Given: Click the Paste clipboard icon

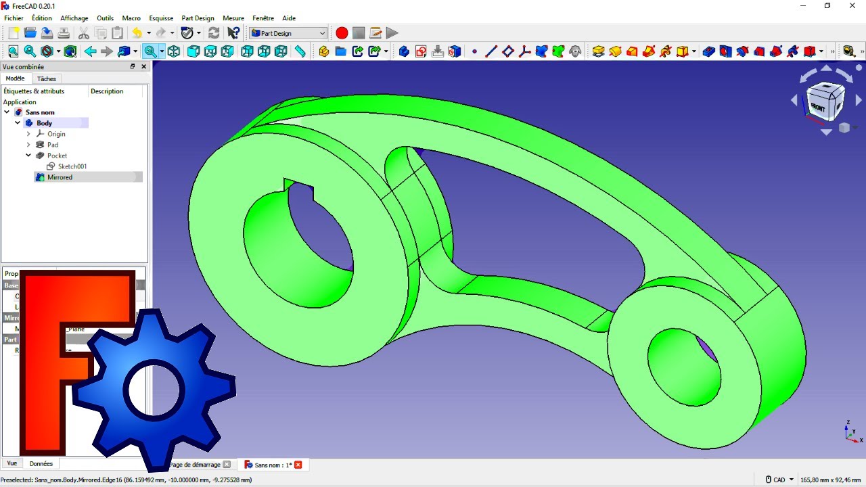Looking at the screenshot, I should [x=117, y=33].
